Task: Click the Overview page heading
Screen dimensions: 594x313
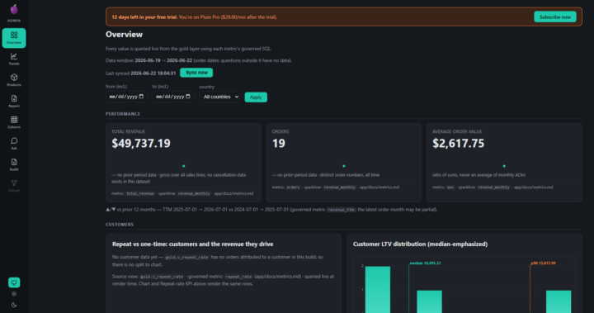Action: tap(124, 35)
